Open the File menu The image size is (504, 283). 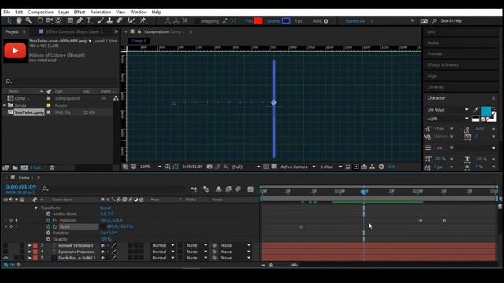click(7, 12)
